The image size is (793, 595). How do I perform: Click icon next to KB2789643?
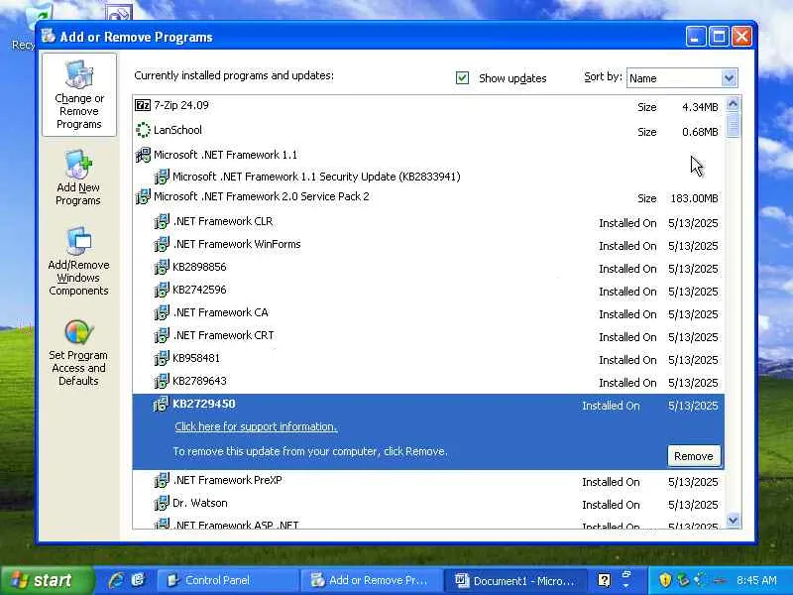point(162,381)
